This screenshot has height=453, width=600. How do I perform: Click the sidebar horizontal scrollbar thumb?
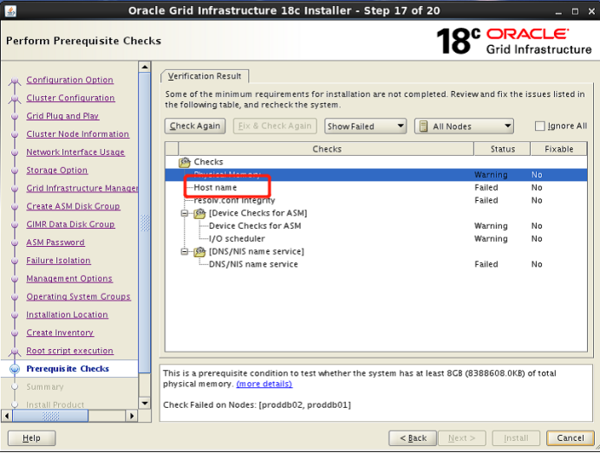click(50, 416)
